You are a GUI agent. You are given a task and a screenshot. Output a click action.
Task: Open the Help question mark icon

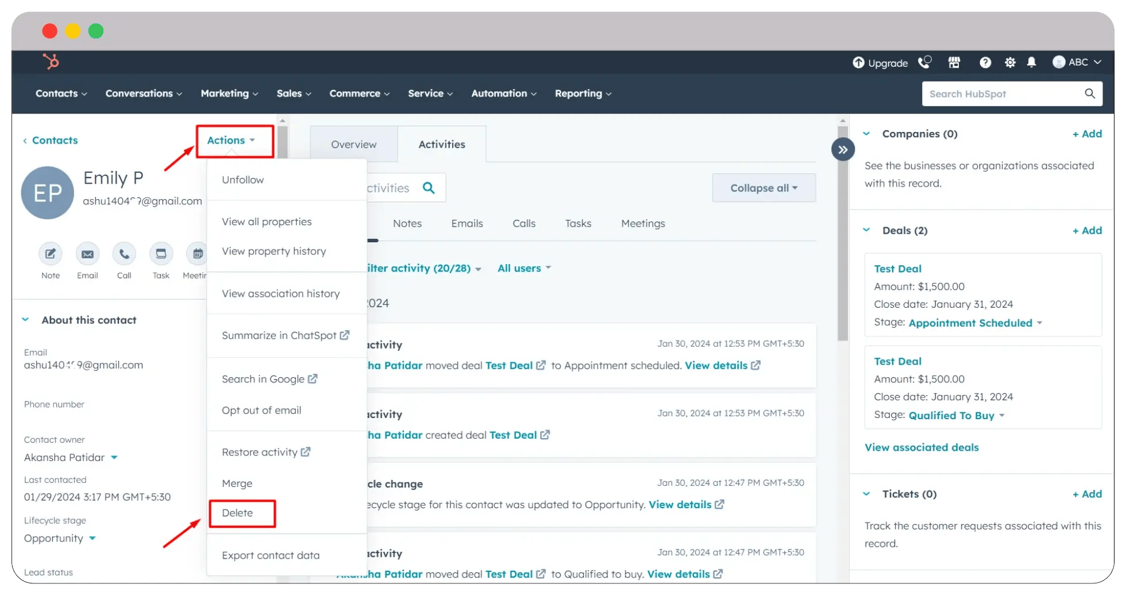pyautogui.click(x=985, y=63)
